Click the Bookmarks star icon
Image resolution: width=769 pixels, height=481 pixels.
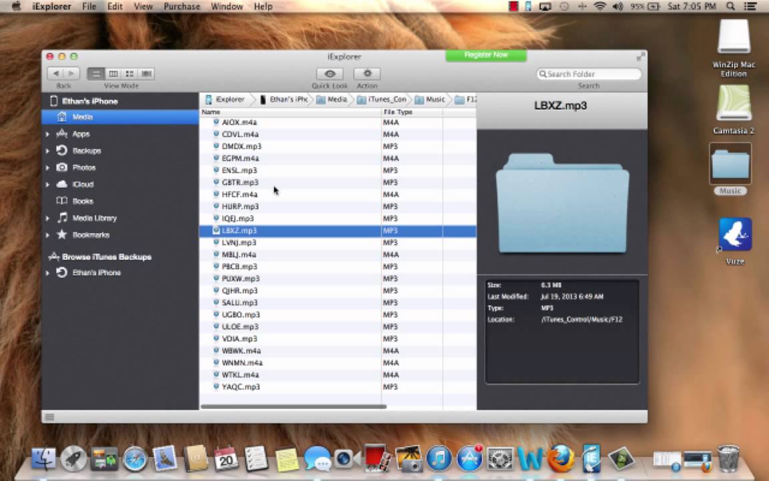(x=62, y=234)
